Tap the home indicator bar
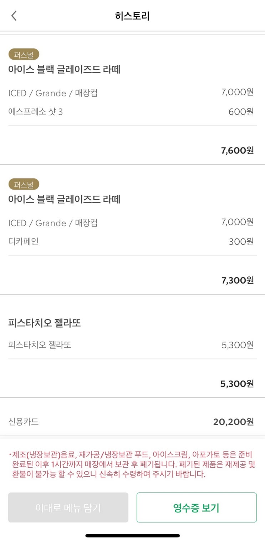265x542 pixels. [x=132, y=536]
